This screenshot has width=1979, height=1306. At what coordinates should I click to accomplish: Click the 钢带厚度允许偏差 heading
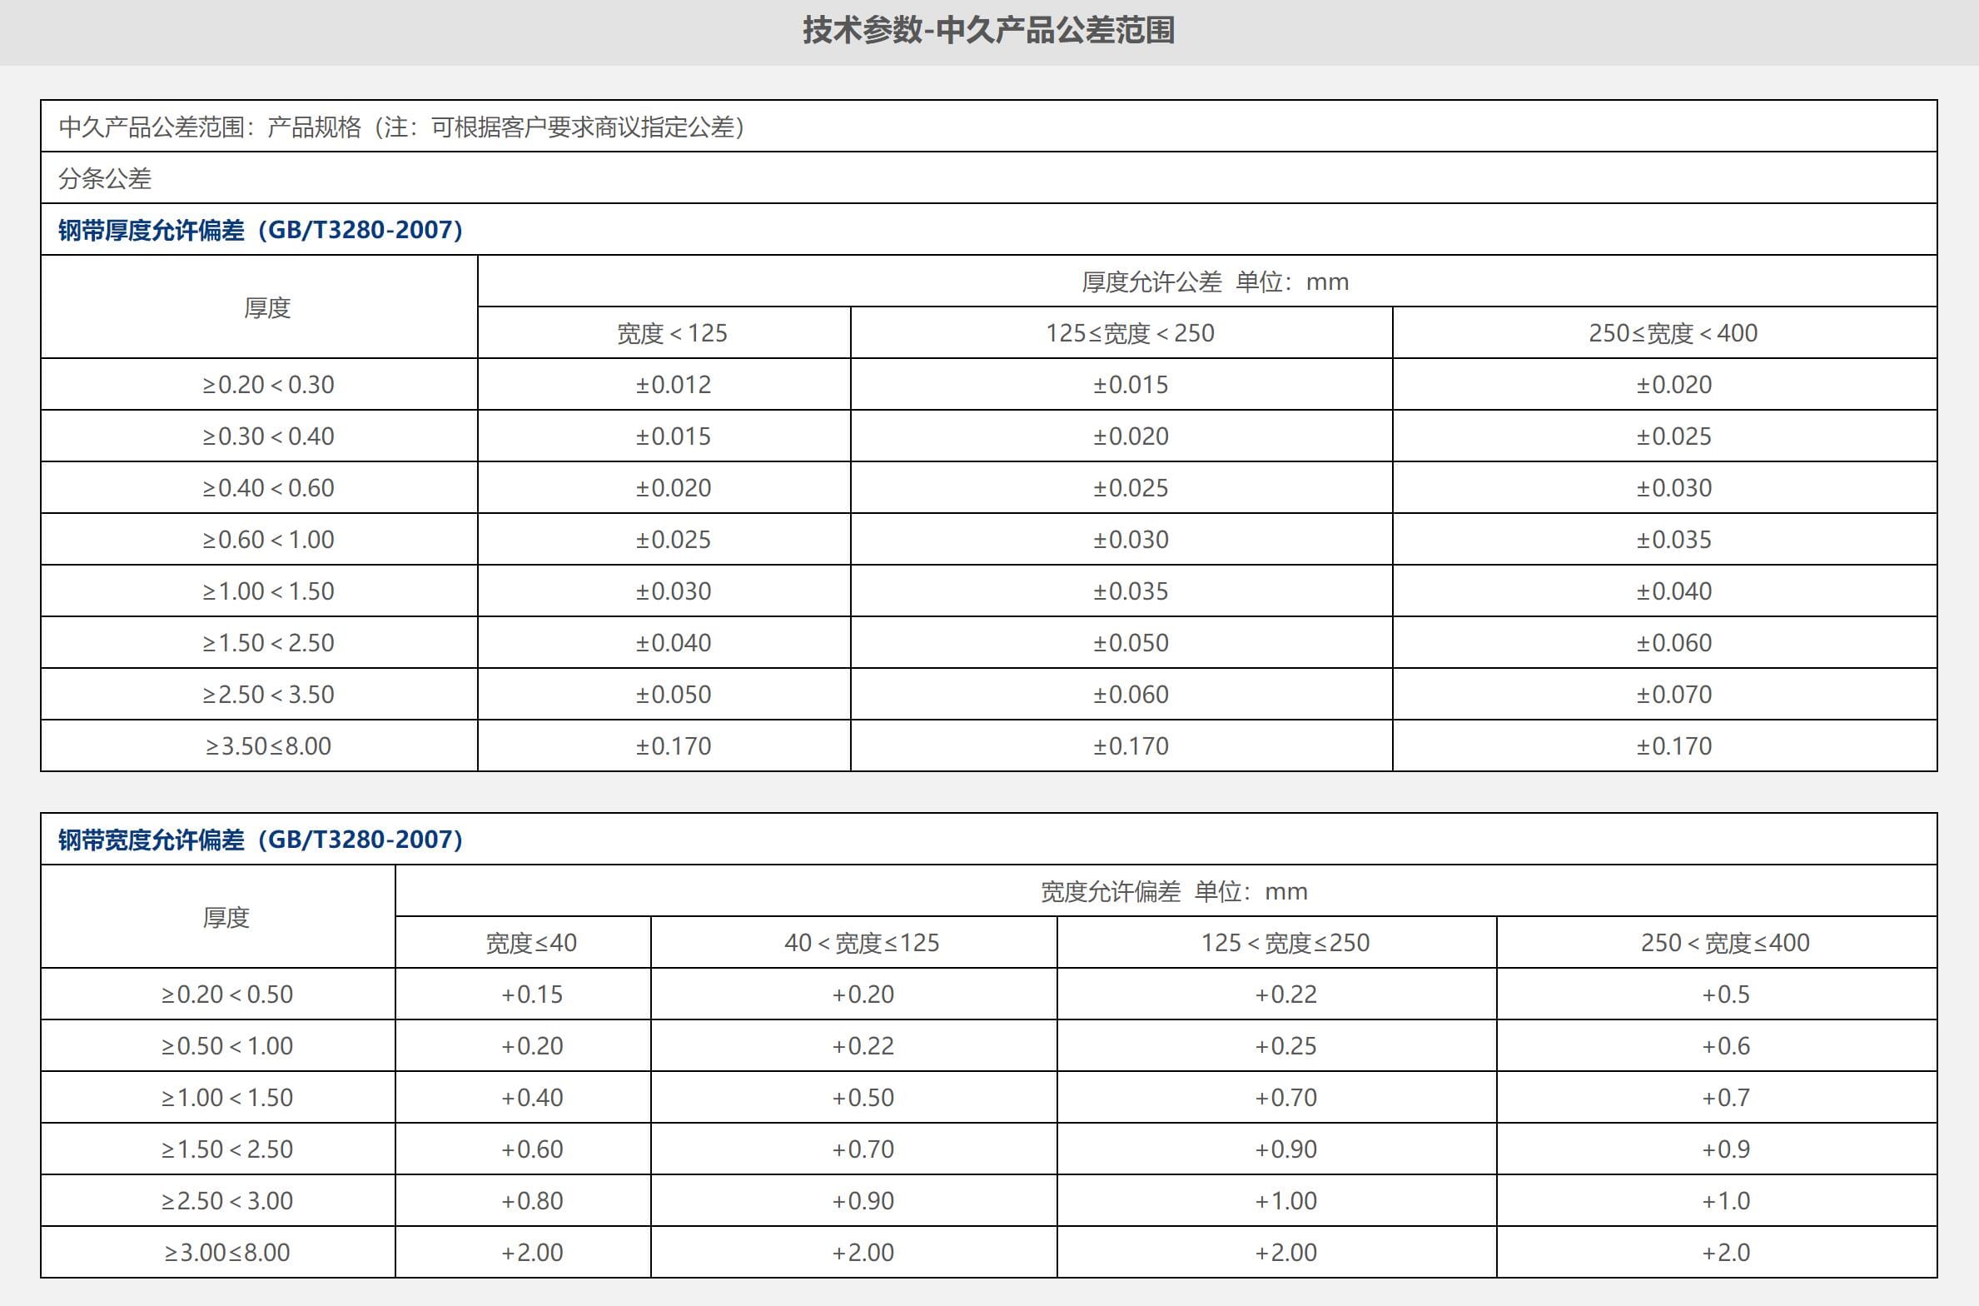(x=260, y=230)
